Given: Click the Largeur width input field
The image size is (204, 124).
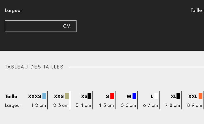Looking at the screenshot, I should point(34,26).
